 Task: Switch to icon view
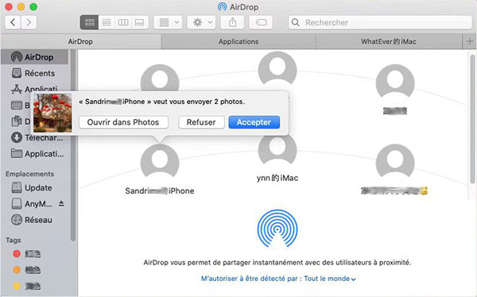click(89, 22)
